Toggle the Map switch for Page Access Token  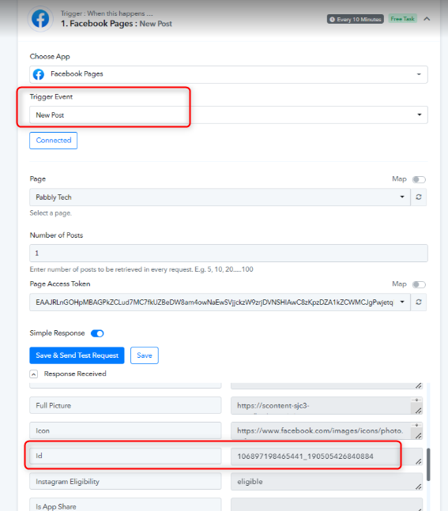coord(419,284)
